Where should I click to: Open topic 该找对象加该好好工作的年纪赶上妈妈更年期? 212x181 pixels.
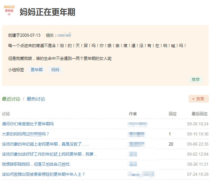49,154
